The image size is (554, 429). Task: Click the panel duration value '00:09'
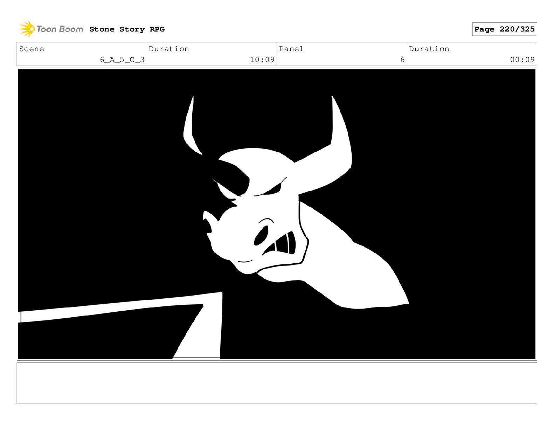pos(522,60)
